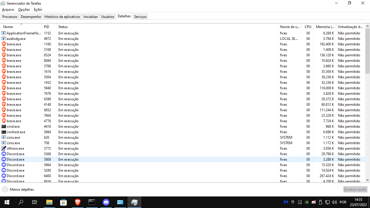Select the brave.exe row with PID 4776
370x208 pixels.
(183, 121)
